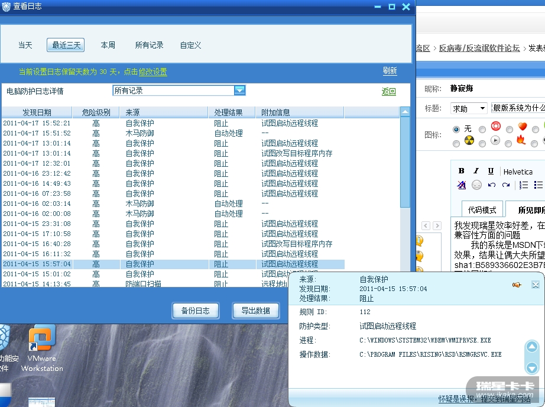The height and width of the screenshot is (407, 545).
Task: Select log row 2011-04-15 16:40:28
Action: (173, 244)
